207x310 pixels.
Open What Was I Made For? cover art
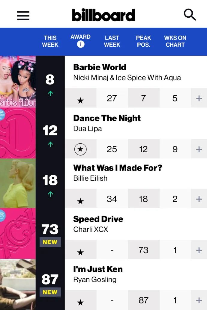[18, 183]
